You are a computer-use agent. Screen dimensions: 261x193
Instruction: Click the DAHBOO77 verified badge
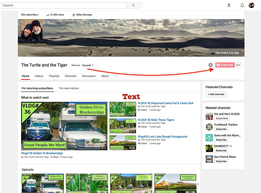point(231,146)
